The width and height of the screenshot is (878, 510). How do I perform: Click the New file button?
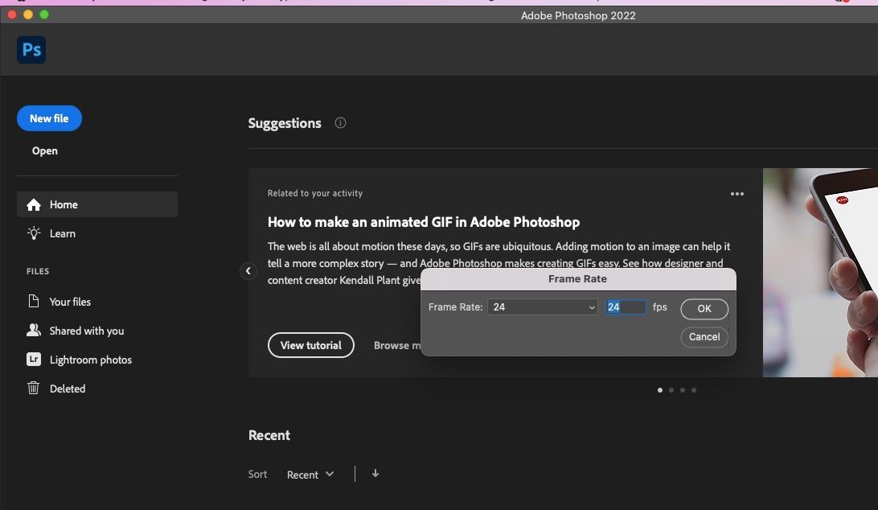pyautogui.click(x=49, y=118)
